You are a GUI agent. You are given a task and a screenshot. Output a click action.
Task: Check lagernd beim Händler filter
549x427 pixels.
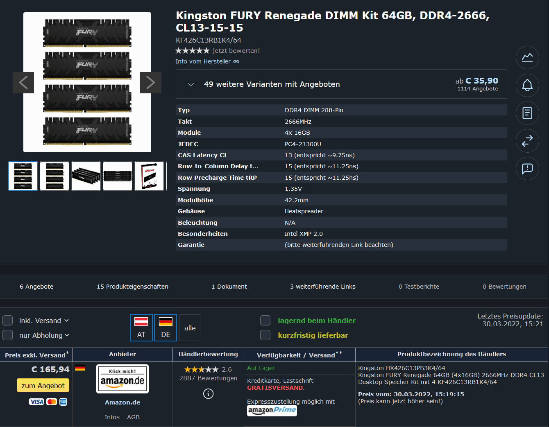[265, 320]
